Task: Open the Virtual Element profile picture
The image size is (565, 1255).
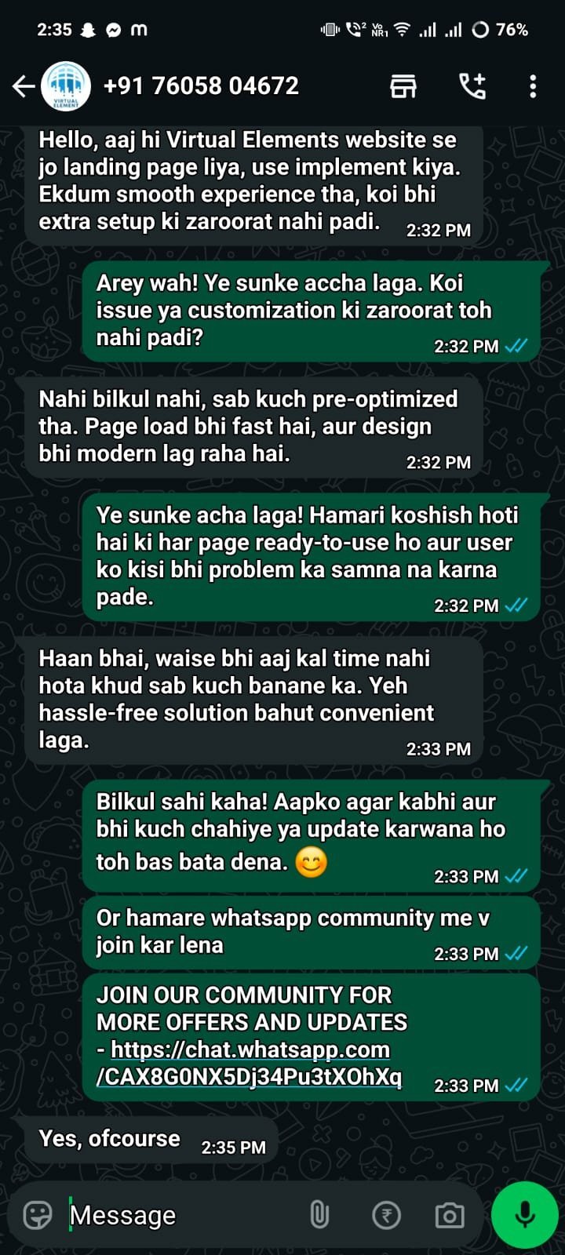Action: click(65, 86)
